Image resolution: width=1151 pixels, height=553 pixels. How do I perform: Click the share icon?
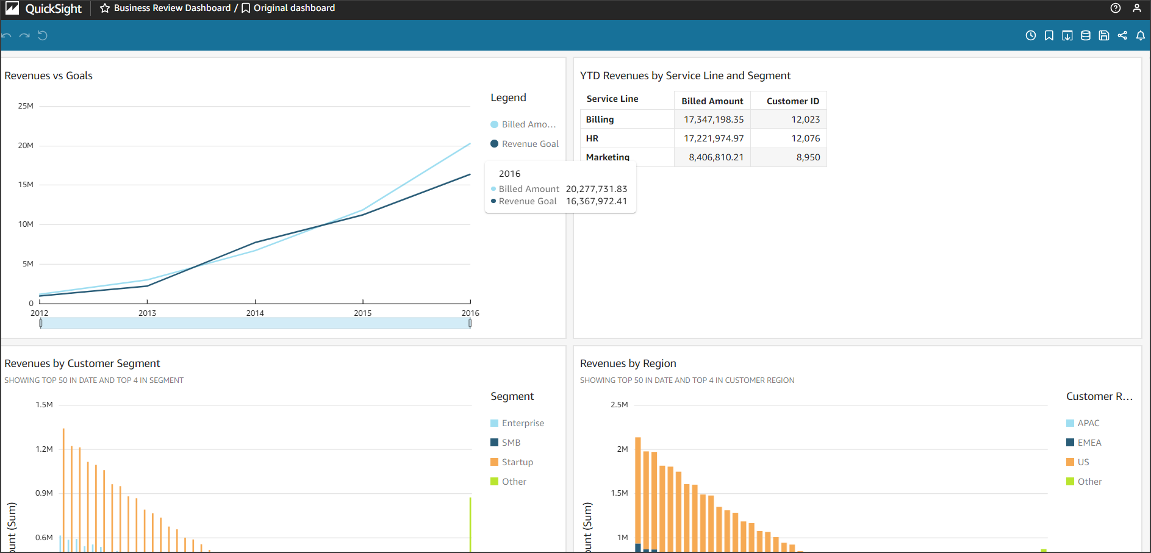pyautogui.click(x=1122, y=35)
